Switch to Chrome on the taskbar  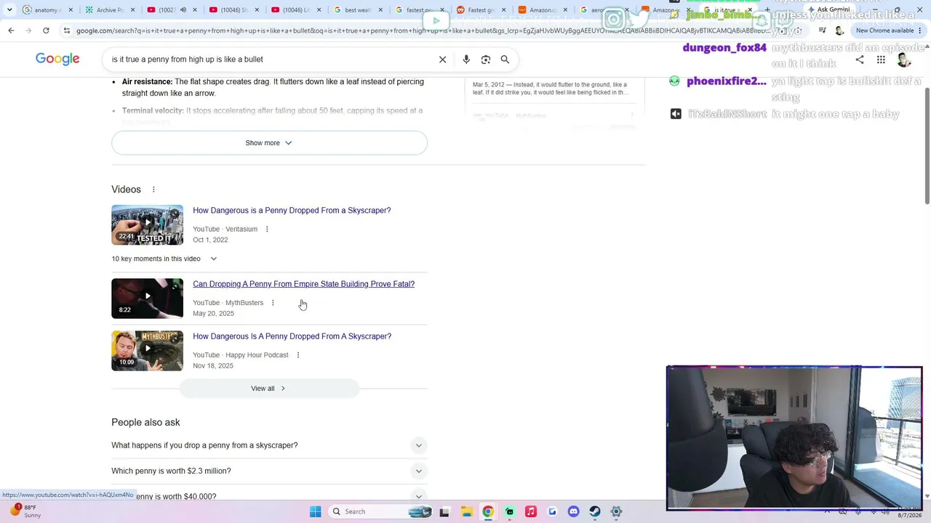(488, 511)
